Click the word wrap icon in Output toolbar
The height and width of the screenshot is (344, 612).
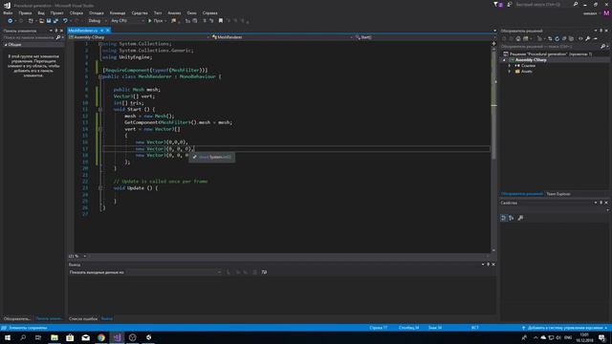coord(264,272)
